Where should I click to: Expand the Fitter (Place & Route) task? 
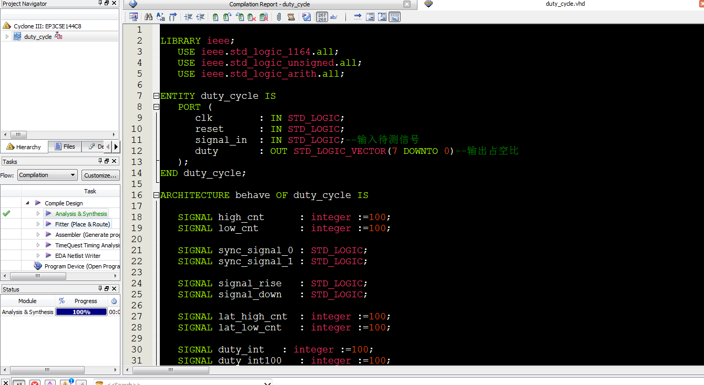(38, 224)
